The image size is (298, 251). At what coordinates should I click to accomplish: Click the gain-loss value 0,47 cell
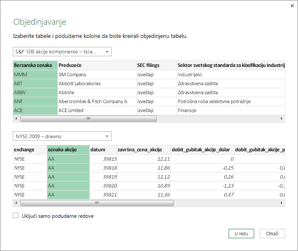click(202, 195)
